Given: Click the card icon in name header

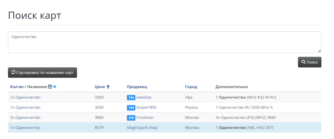Looking at the screenshot, I should click(50, 87).
